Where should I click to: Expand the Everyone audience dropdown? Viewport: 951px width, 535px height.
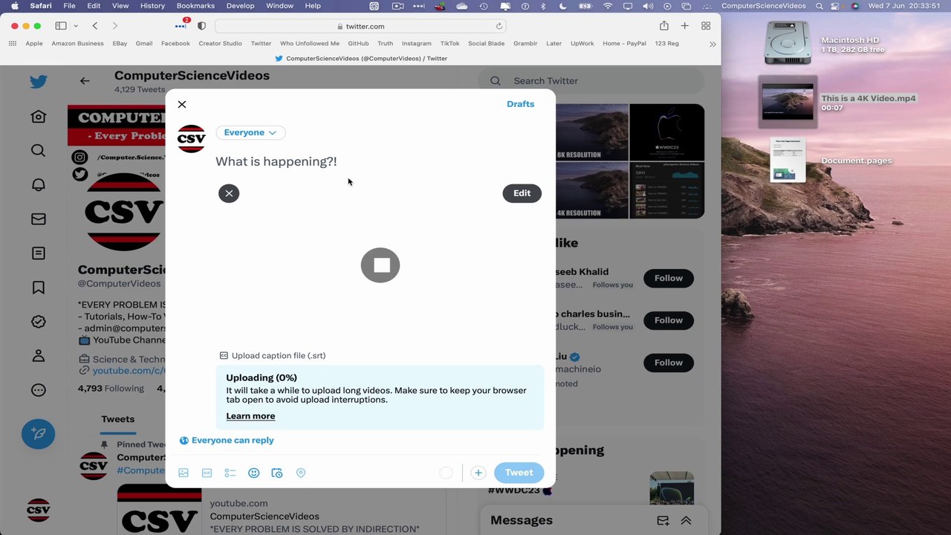pos(250,132)
